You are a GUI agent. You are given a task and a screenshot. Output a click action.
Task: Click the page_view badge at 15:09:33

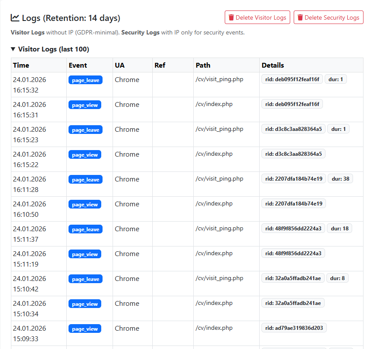click(85, 329)
